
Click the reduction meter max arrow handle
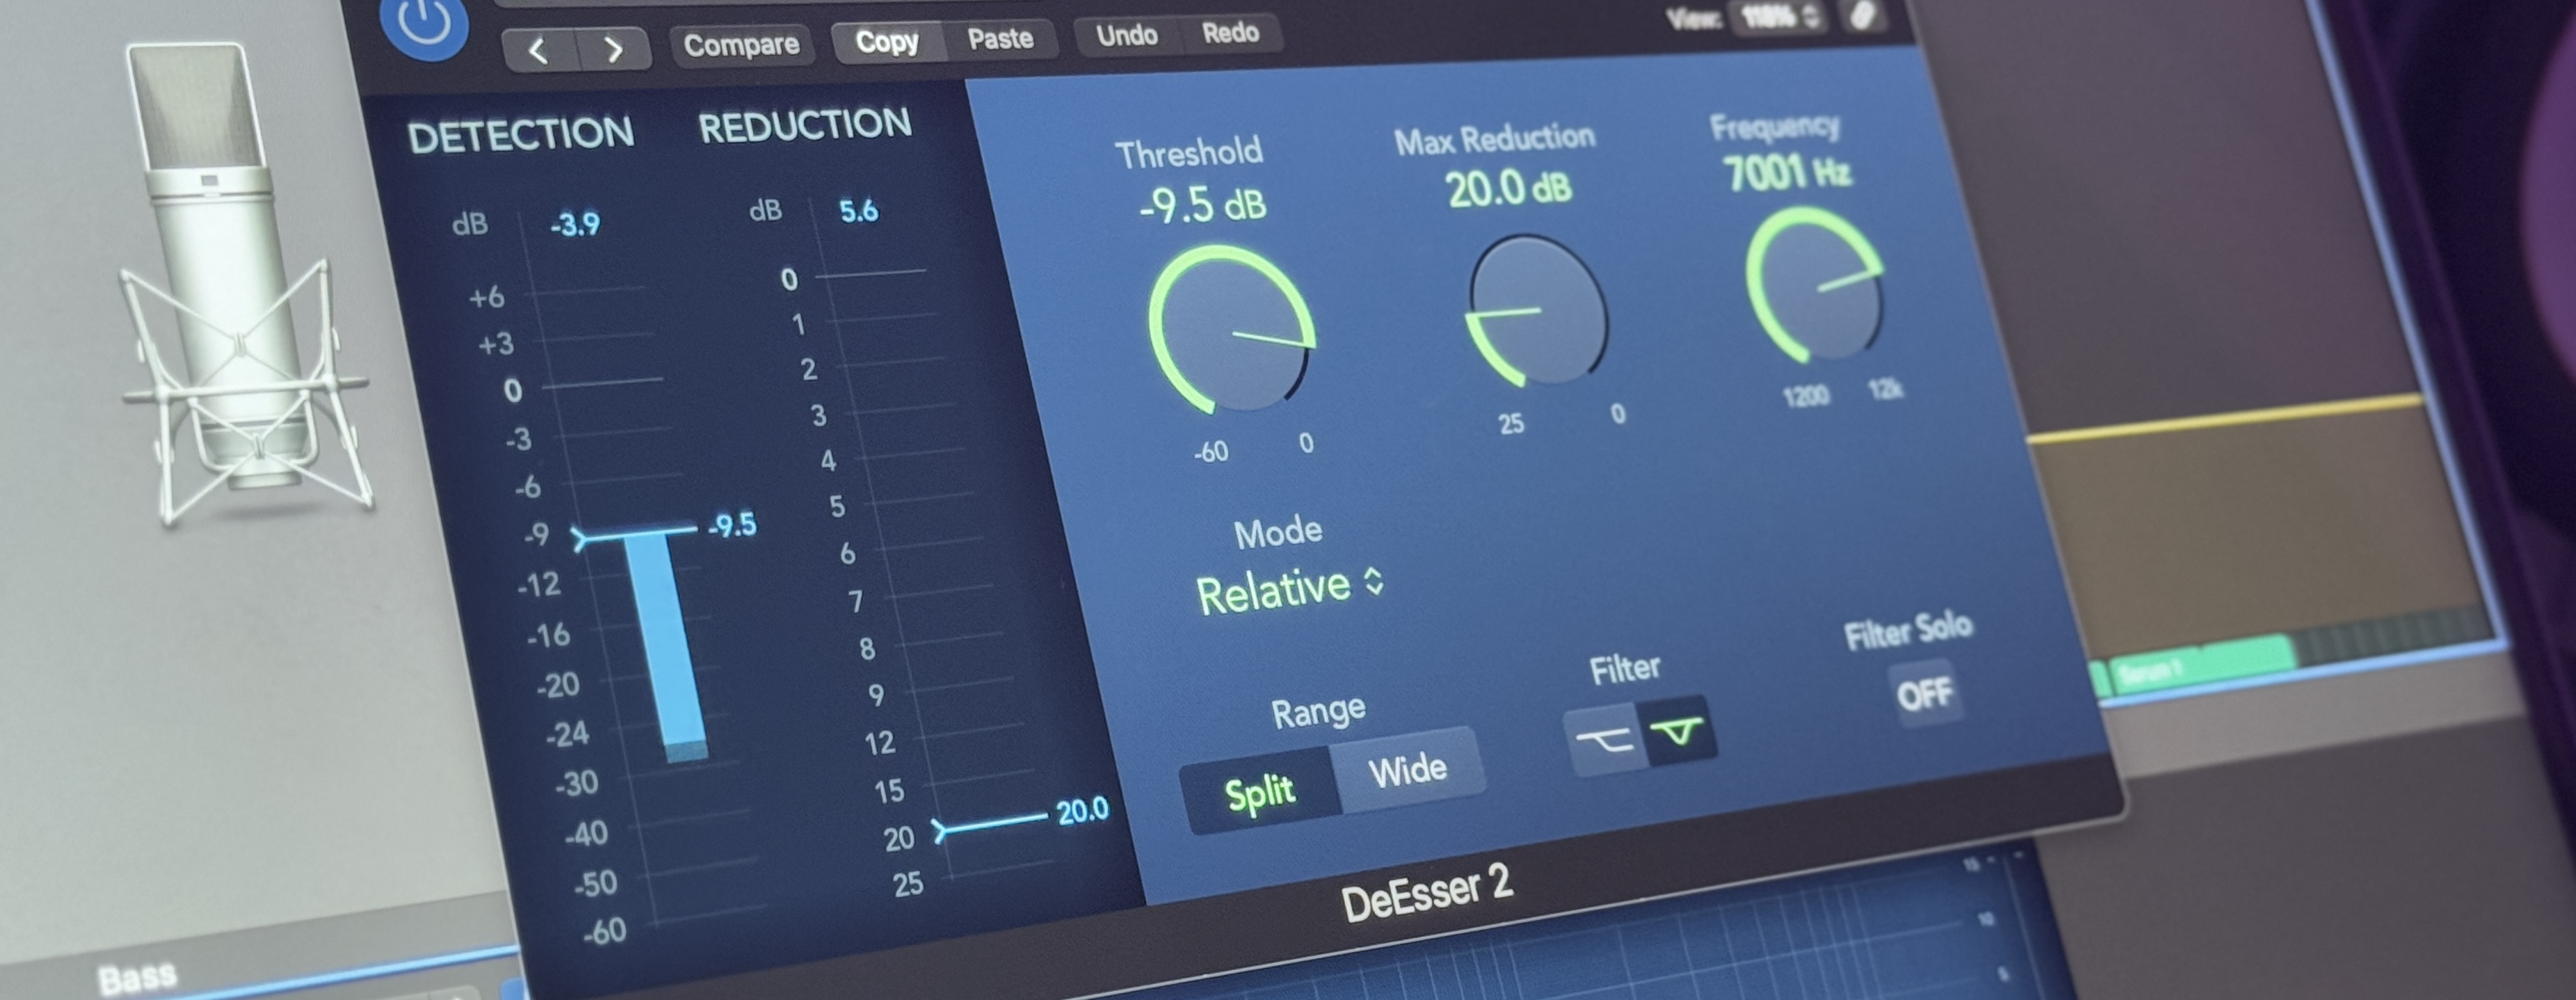[940, 830]
